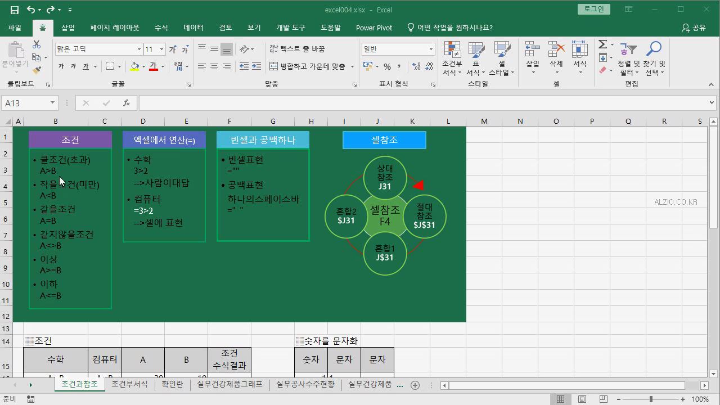Adjust the zoom slider handle
This screenshot has height=405, width=720.
point(651,399)
